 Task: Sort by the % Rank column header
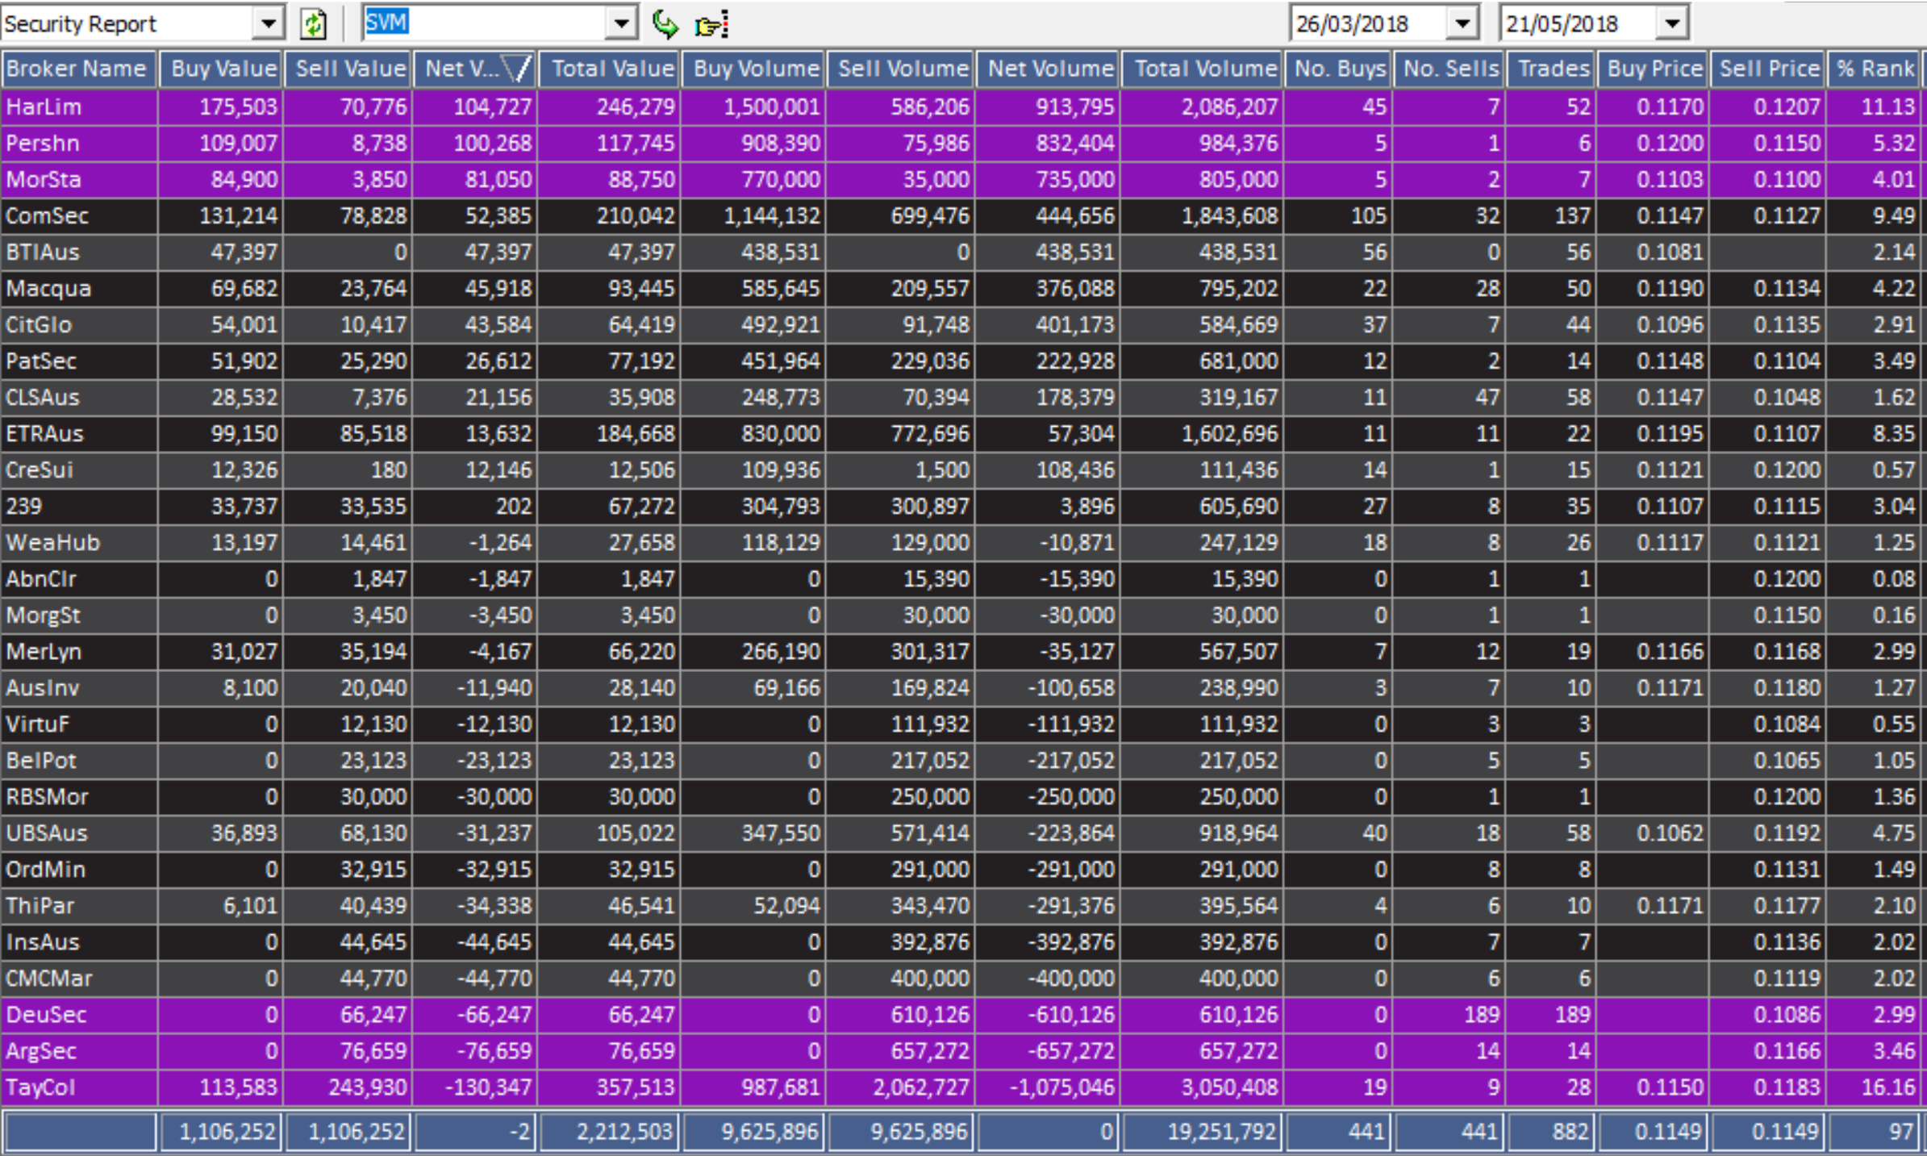point(1874,69)
